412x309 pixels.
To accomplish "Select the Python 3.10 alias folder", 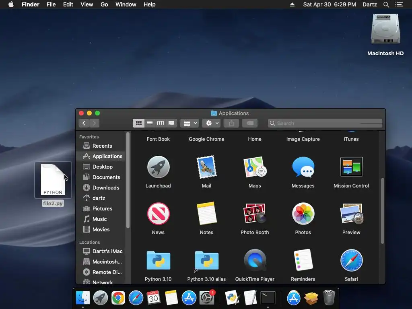I will pyautogui.click(x=206, y=260).
